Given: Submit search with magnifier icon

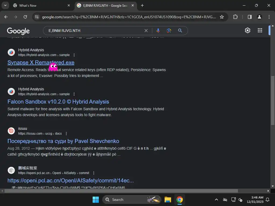Looking at the screenshot, I should pos(180,31).
